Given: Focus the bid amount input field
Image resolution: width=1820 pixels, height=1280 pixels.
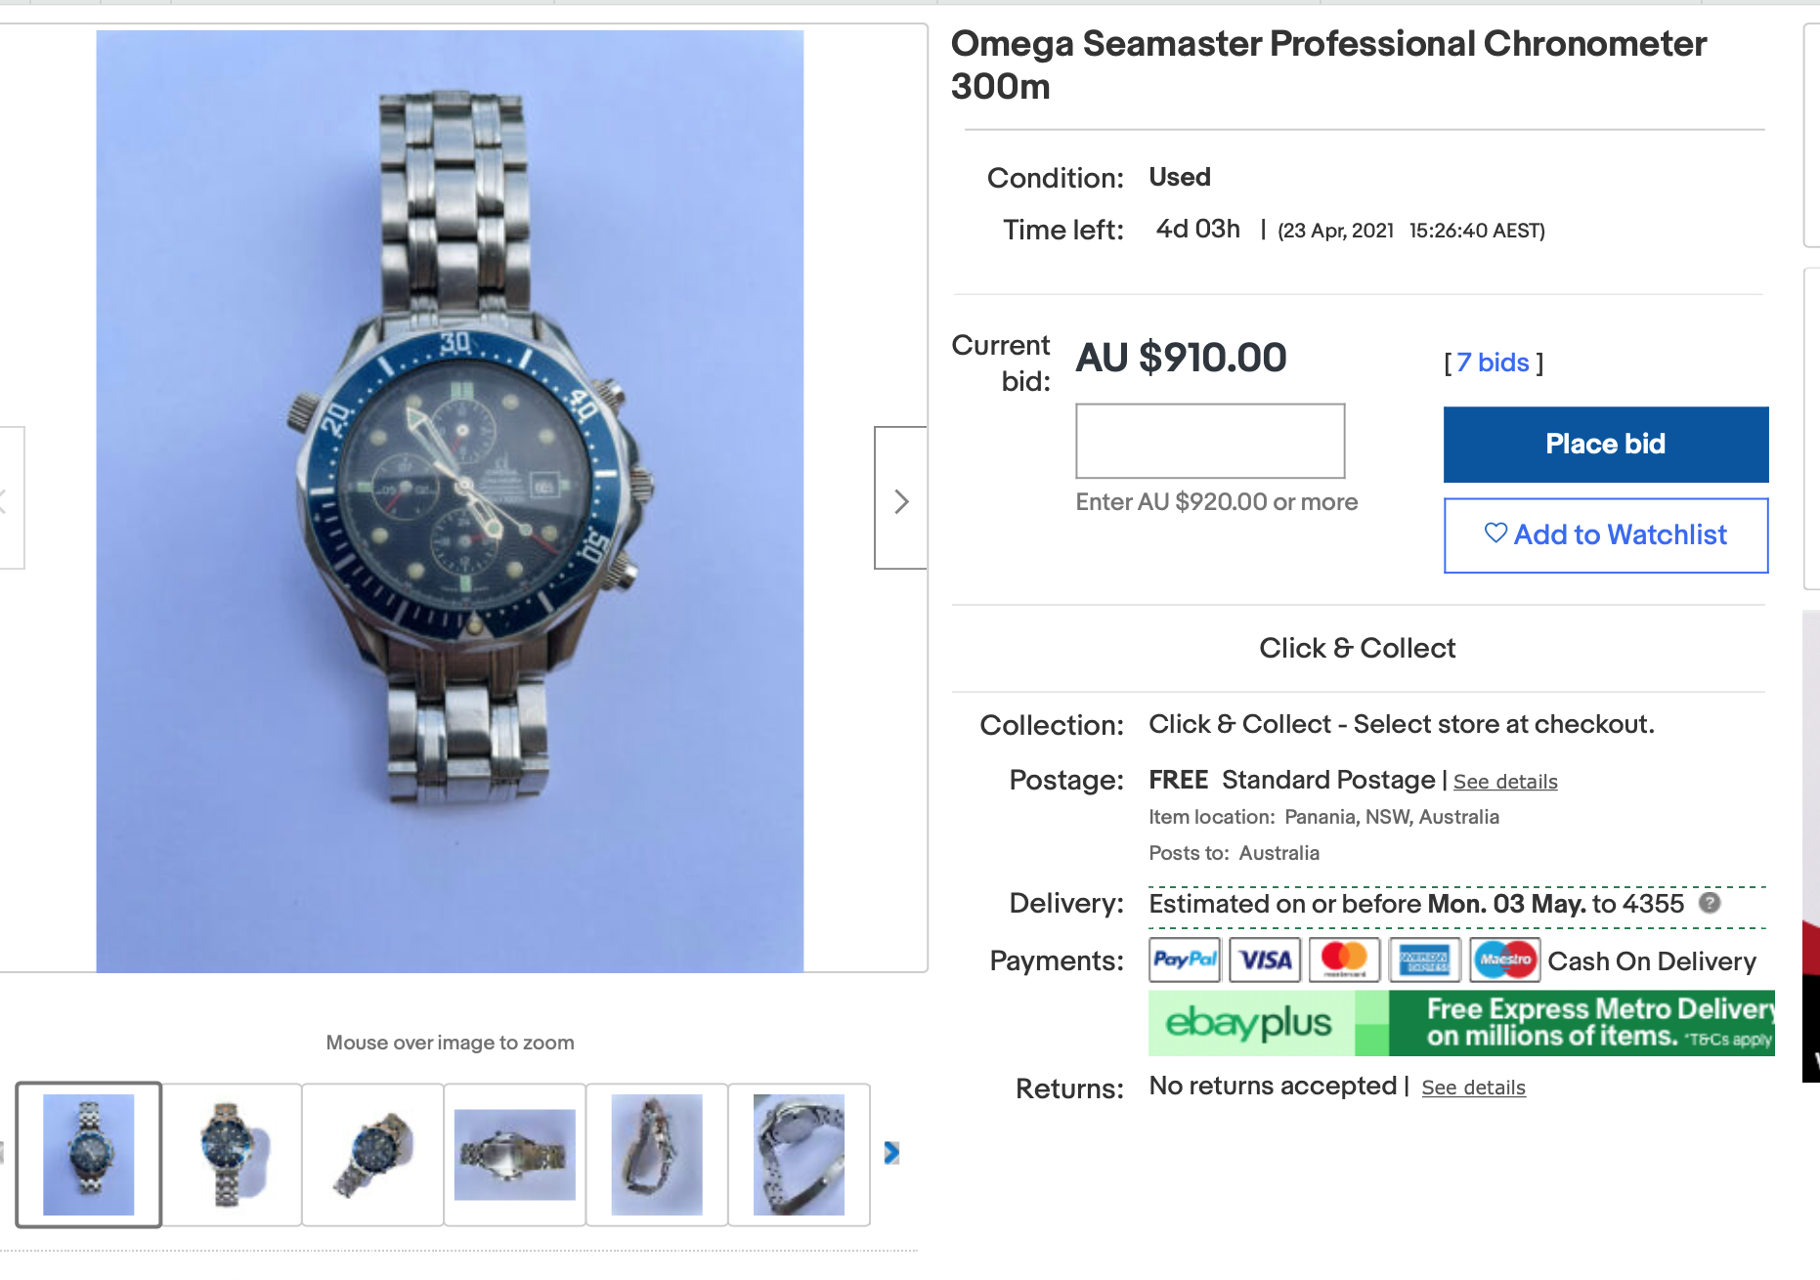Looking at the screenshot, I should click(x=1210, y=441).
